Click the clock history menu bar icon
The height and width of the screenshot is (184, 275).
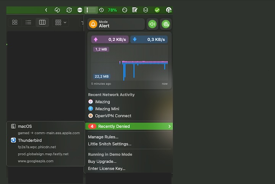pyautogui.click(x=101, y=10)
